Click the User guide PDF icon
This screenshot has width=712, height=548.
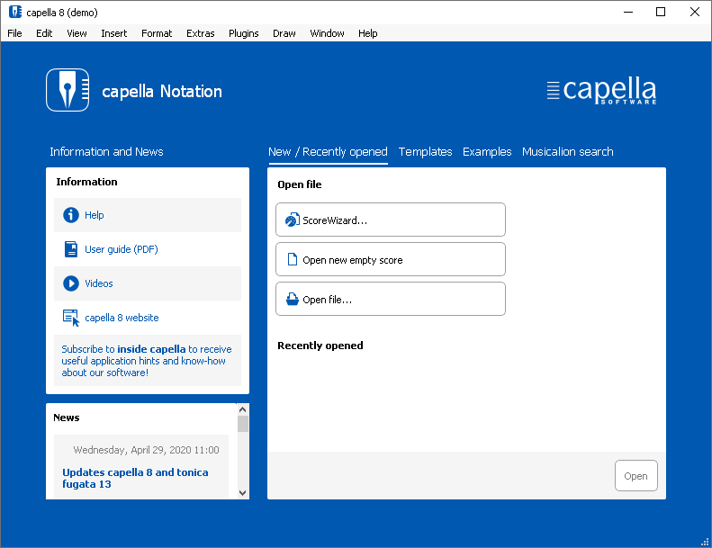(x=71, y=249)
